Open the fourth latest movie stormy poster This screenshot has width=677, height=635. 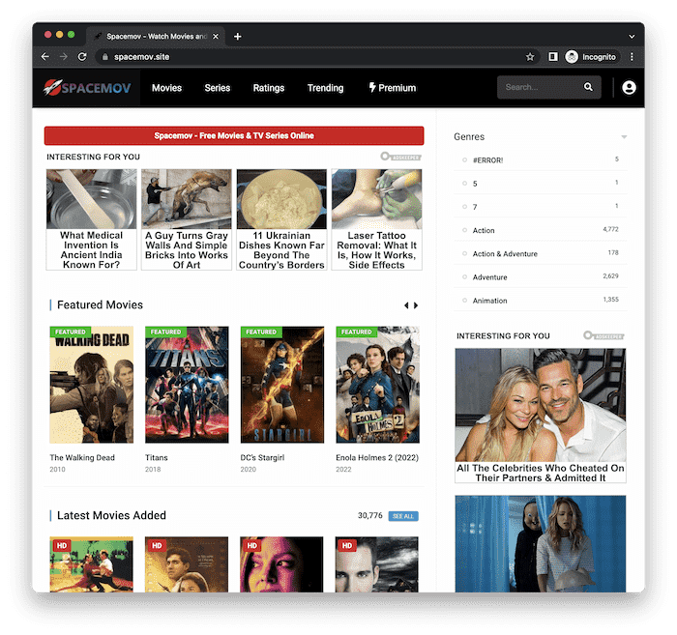(376, 564)
